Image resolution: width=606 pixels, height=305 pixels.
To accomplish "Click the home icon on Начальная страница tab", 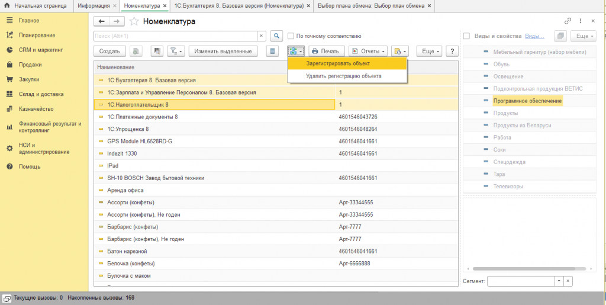I will pos(7,6).
